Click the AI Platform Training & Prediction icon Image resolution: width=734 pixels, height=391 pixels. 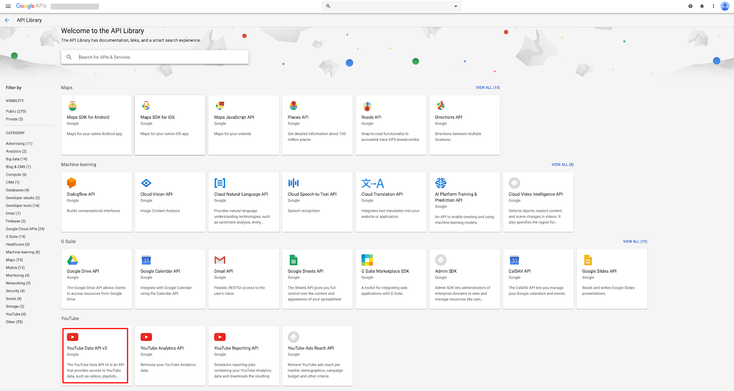pos(441,183)
